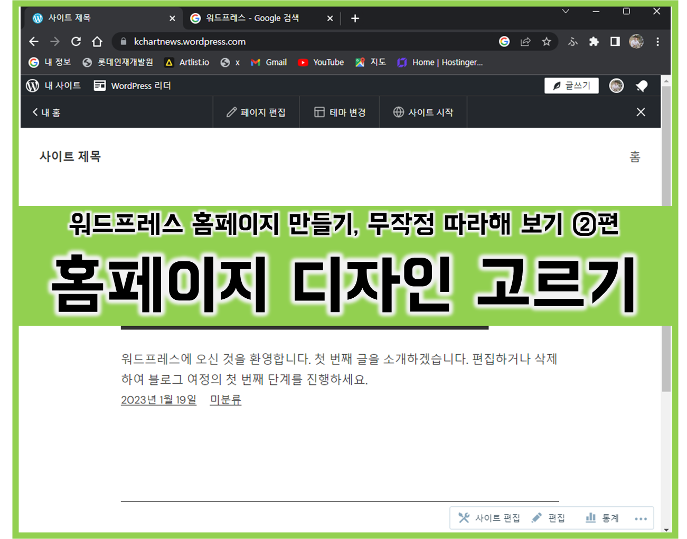Click 사이트 편집 in the bottom bar
The width and height of the screenshot is (687, 539).
click(x=489, y=518)
